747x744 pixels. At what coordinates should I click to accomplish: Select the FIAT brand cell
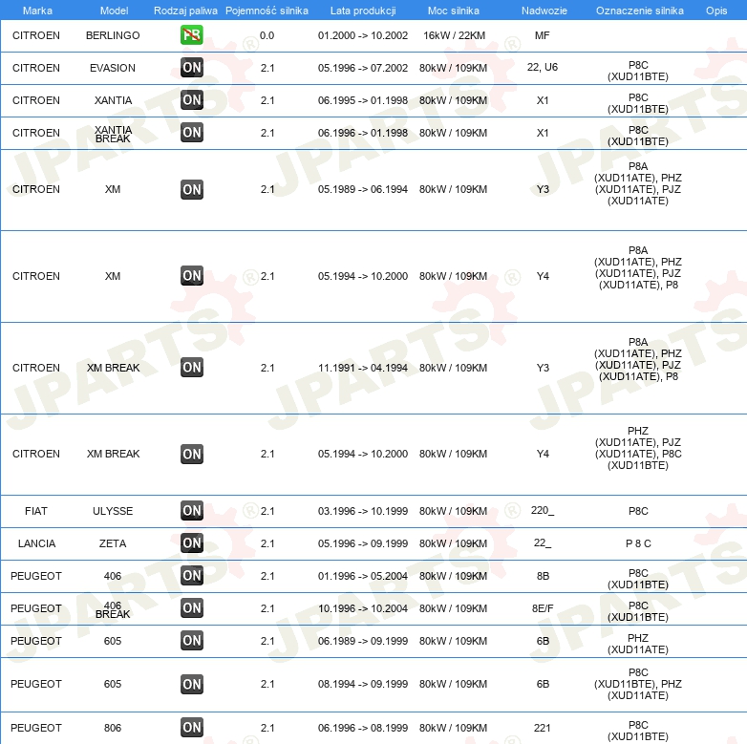[x=36, y=511]
